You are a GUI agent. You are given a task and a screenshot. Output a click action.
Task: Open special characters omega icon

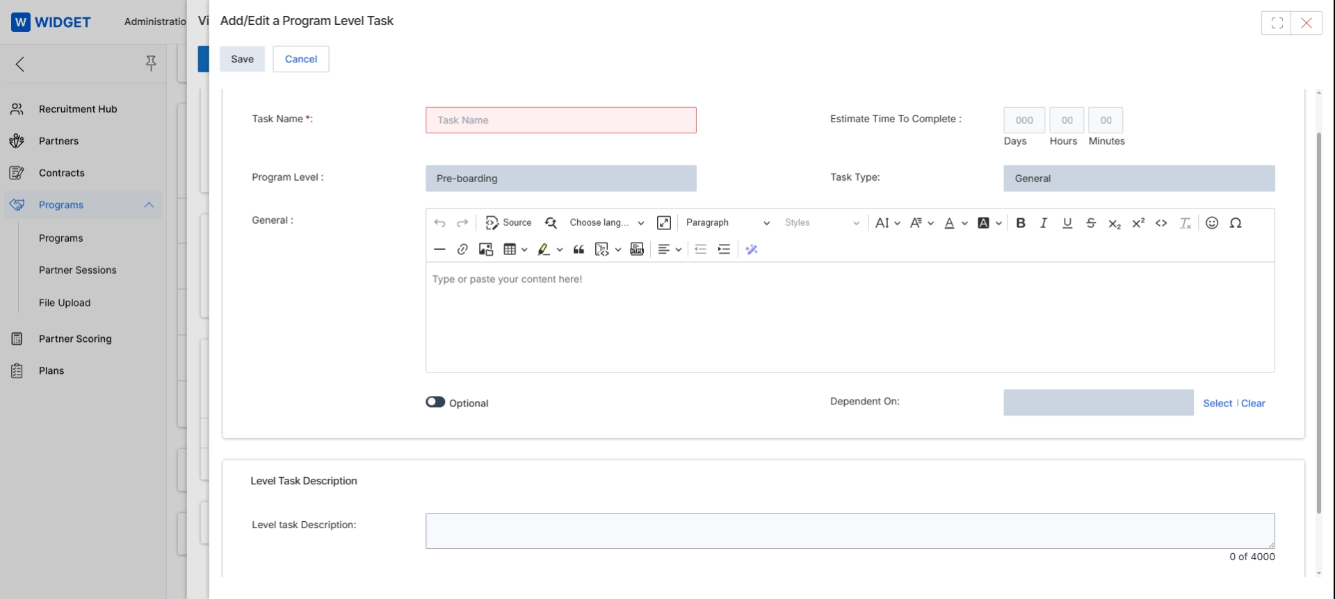pos(1236,223)
